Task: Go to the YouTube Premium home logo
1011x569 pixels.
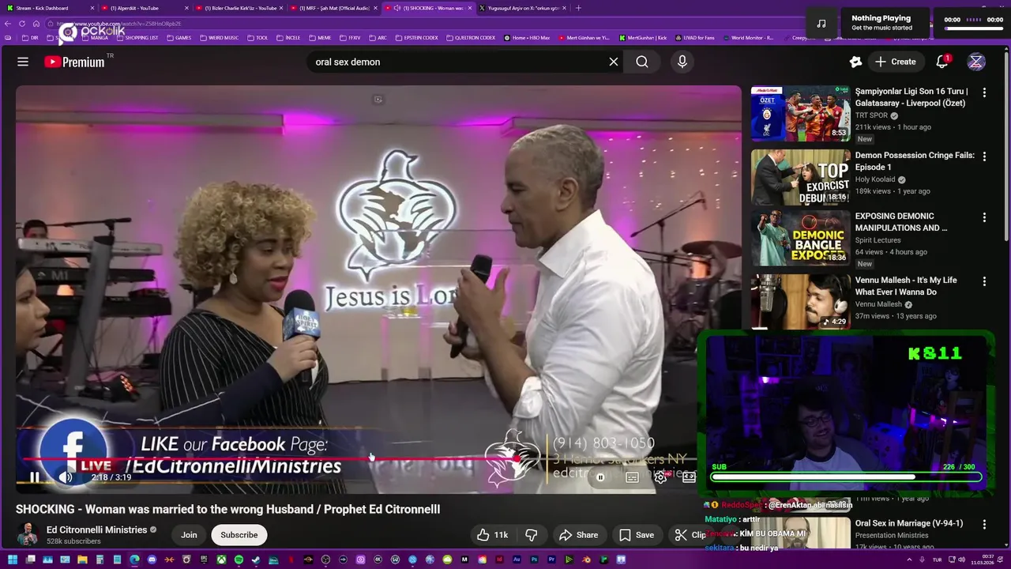Action: point(75,62)
